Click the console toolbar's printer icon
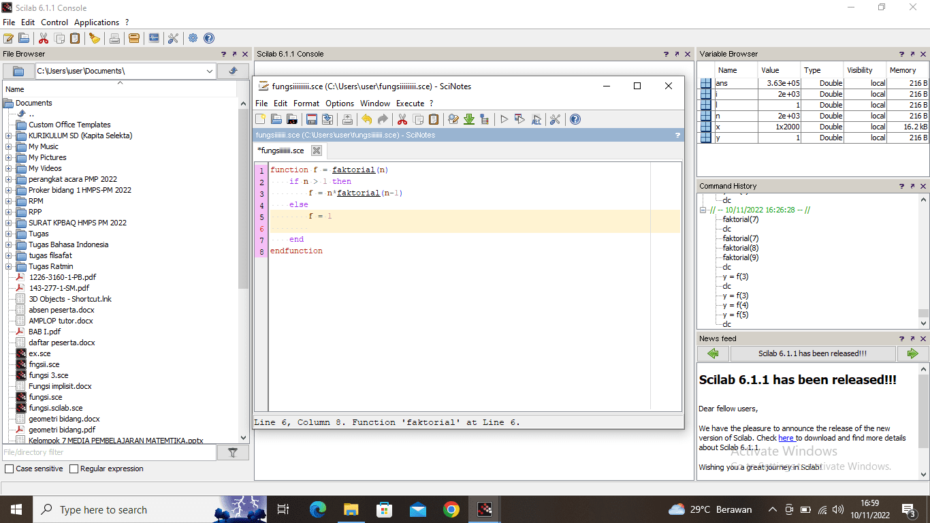This screenshot has height=523, width=930. tap(115, 38)
